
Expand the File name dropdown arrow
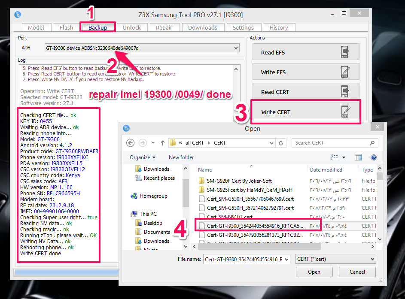287,259
